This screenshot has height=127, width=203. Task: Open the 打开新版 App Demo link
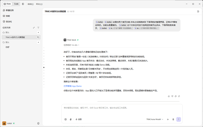click(x=73, y=86)
